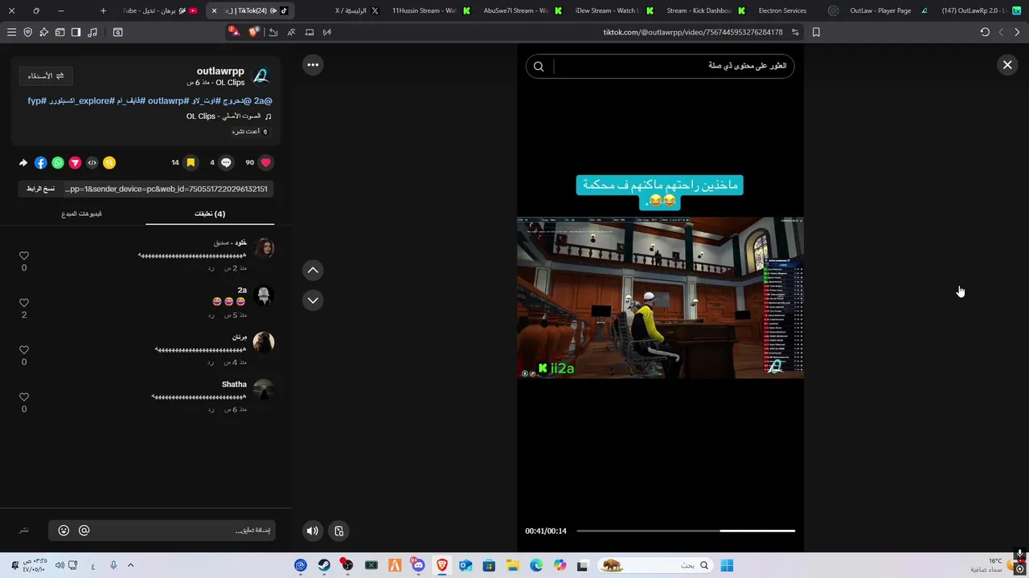Like the third comment's heart
Viewport: 1029px width, 578px height.
pyautogui.click(x=24, y=350)
